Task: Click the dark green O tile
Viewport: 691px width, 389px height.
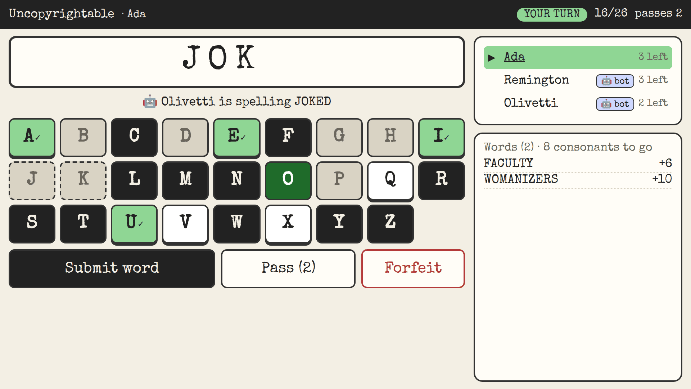Action: point(288,181)
